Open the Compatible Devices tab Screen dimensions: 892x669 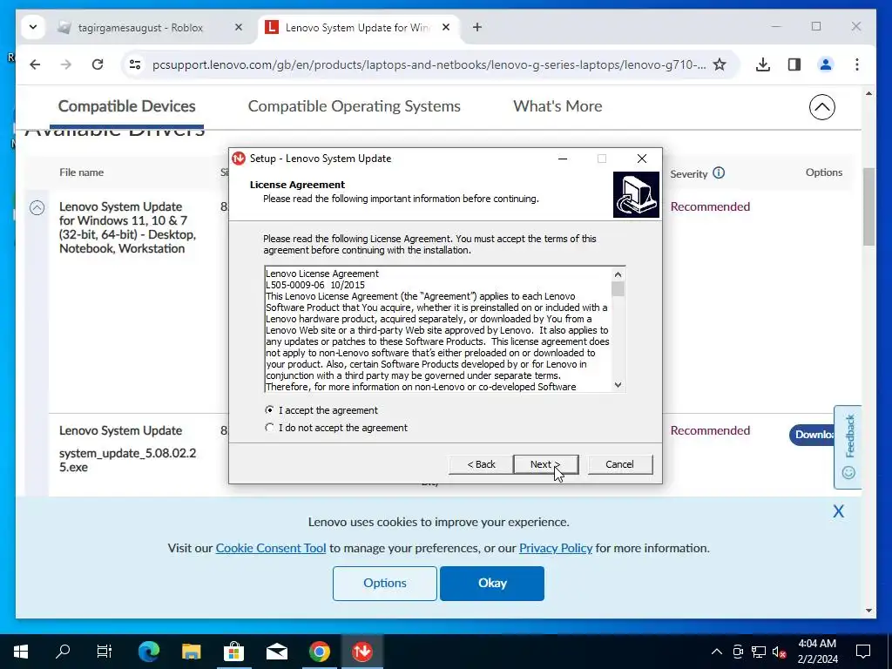[127, 106]
